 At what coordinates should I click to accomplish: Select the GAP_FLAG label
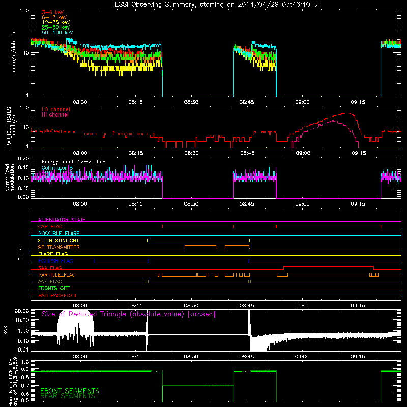point(50,226)
